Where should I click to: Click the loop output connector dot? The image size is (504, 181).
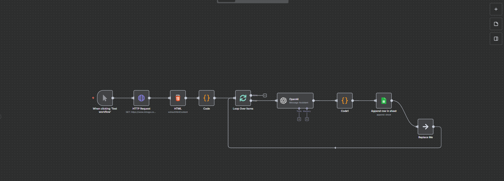251,101
